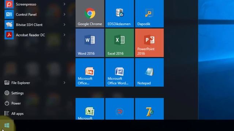The height and width of the screenshot is (131, 234).
Task: Click the Windows Start button
Action: (x=7, y=125)
